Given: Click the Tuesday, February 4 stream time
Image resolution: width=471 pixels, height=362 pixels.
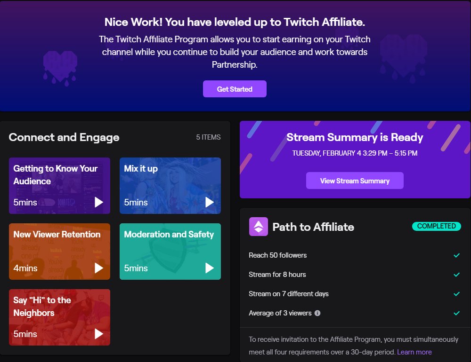Looking at the screenshot, I should point(355,153).
